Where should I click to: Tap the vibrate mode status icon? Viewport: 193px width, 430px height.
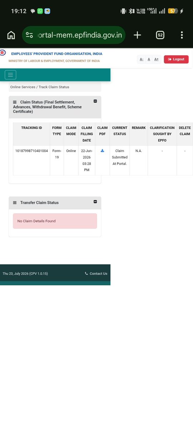(x=124, y=11)
